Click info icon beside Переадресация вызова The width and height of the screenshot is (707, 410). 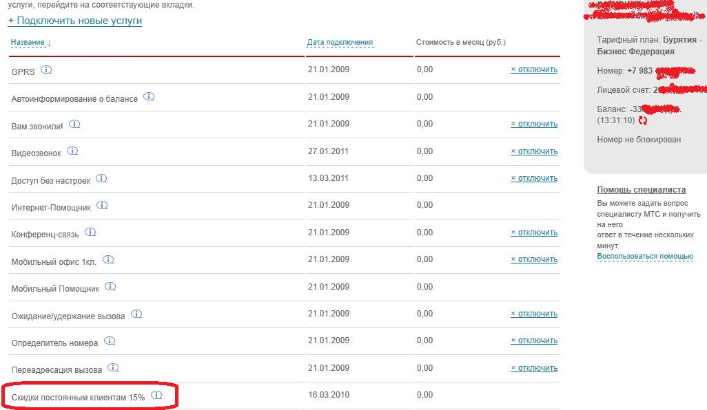coord(113,368)
